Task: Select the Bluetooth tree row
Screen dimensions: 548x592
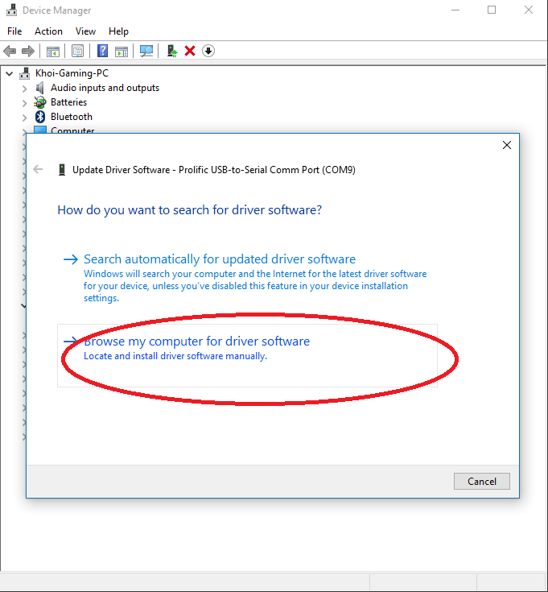Action: (x=72, y=117)
